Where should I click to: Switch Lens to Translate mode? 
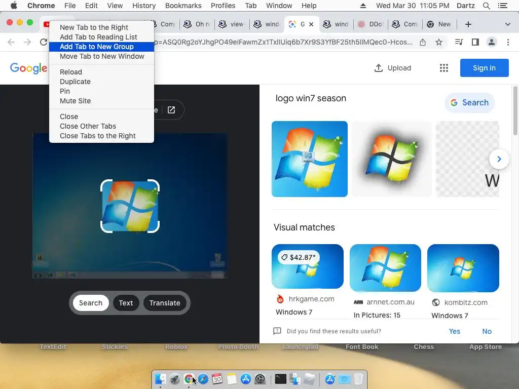pyautogui.click(x=165, y=303)
